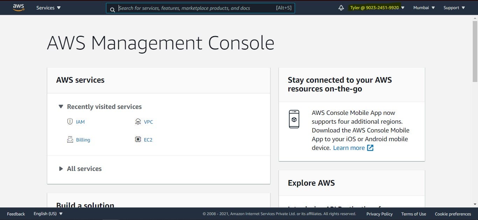Viewport: 478px width, 220px height.
Task: Click the Feedback button in the footer
Action: click(x=16, y=214)
